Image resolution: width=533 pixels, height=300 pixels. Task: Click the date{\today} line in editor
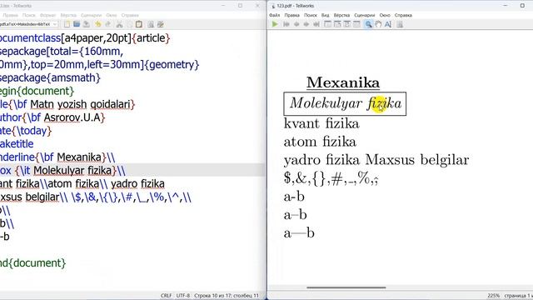coord(26,131)
